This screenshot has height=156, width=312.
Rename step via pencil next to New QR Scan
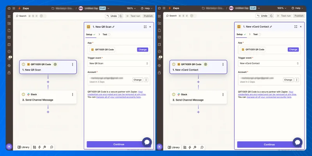pyautogui.click(x=113, y=27)
